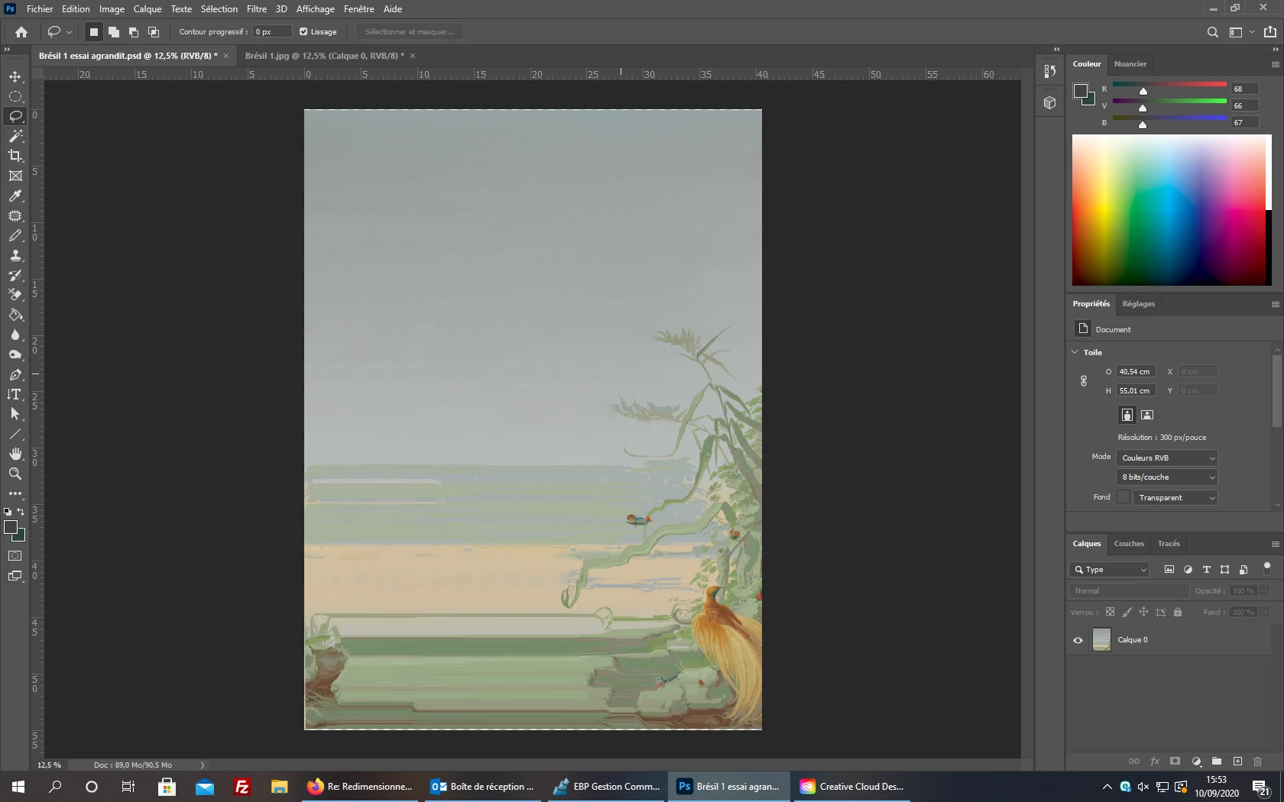Click the foreground color swatch in toolbar
Viewport: 1284px width, 802px height.
click(x=11, y=527)
